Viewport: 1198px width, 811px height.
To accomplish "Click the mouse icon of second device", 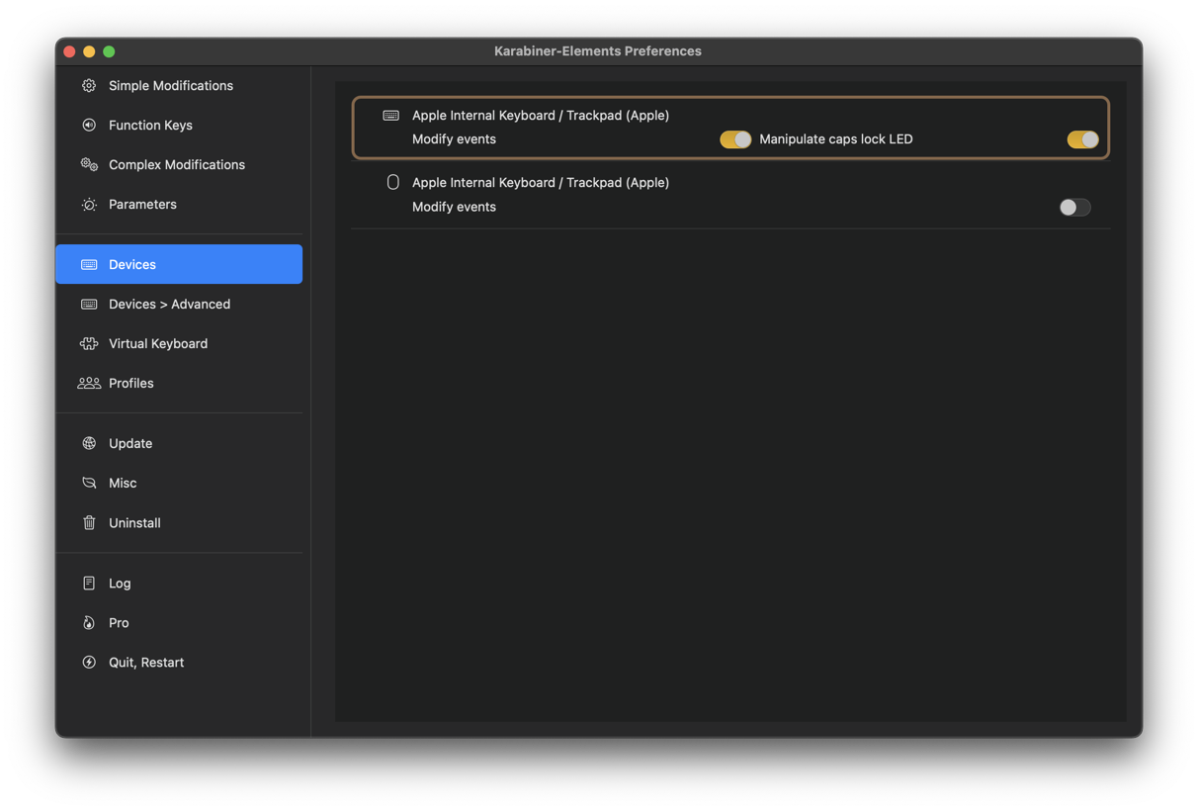I will click(x=392, y=183).
